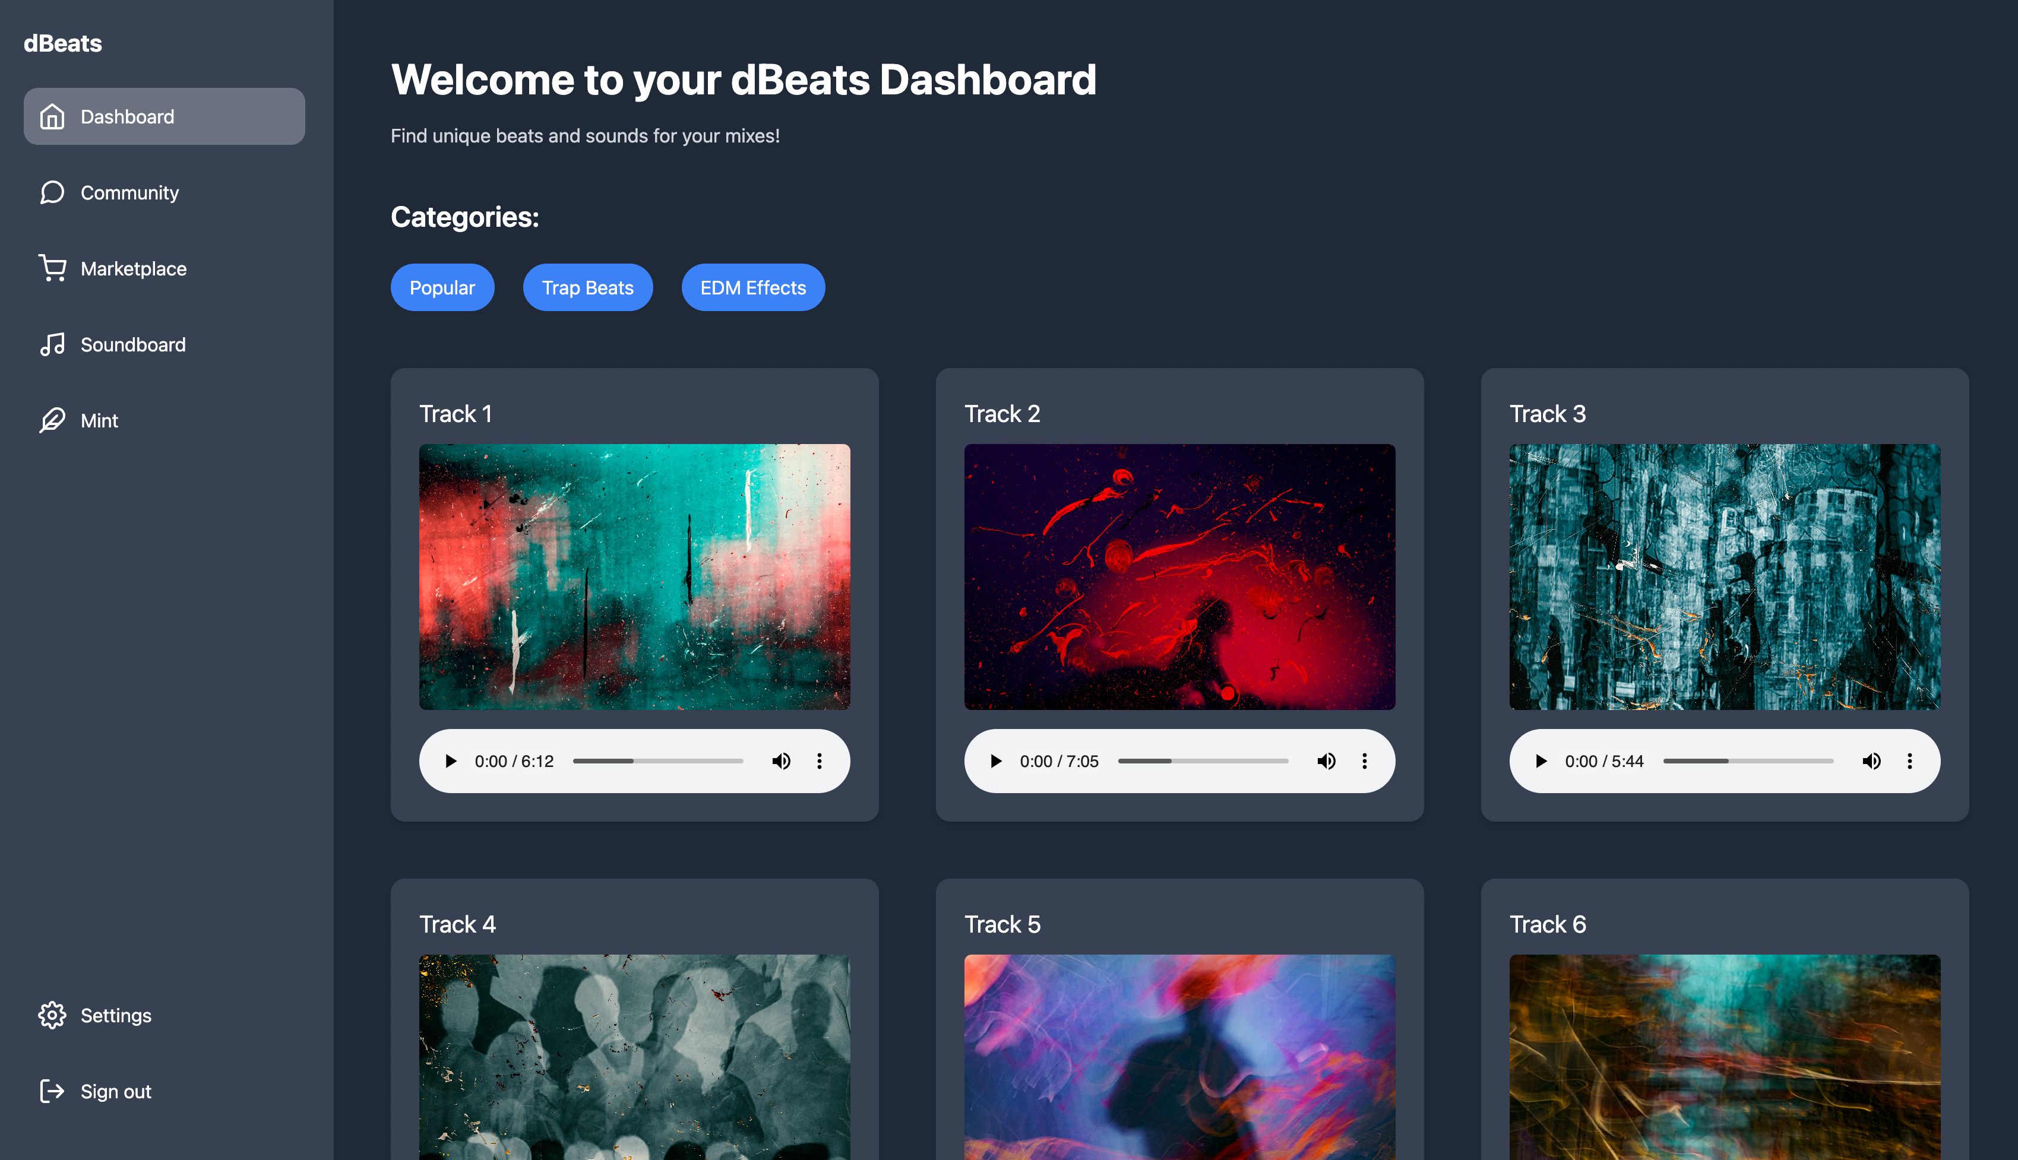
Task: Select the EDM Effects category tab
Action: coord(751,287)
